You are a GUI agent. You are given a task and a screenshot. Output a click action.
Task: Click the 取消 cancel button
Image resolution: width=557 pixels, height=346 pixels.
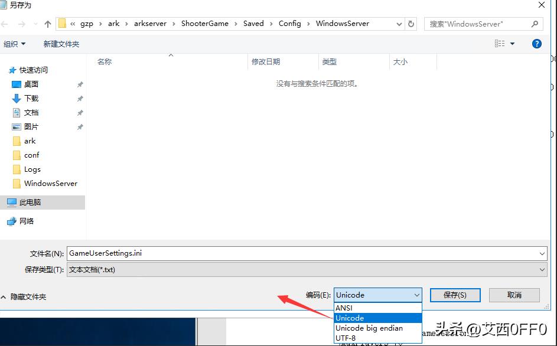tap(514, 295)
